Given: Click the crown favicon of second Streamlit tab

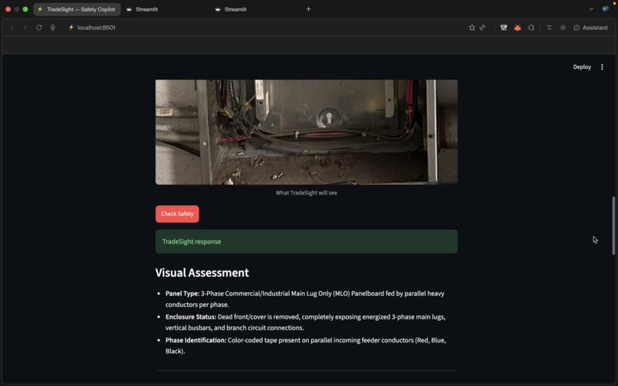Looking at the screenshot, I should coord(218,9).
